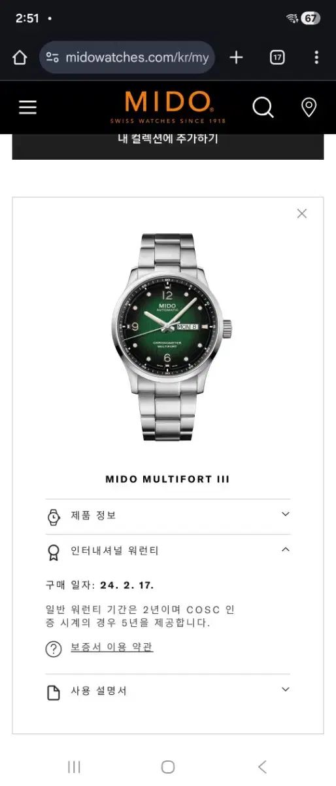Show open tabs counter 17
The height and width of the screenshot is (786, 336).
coord(277,58)
